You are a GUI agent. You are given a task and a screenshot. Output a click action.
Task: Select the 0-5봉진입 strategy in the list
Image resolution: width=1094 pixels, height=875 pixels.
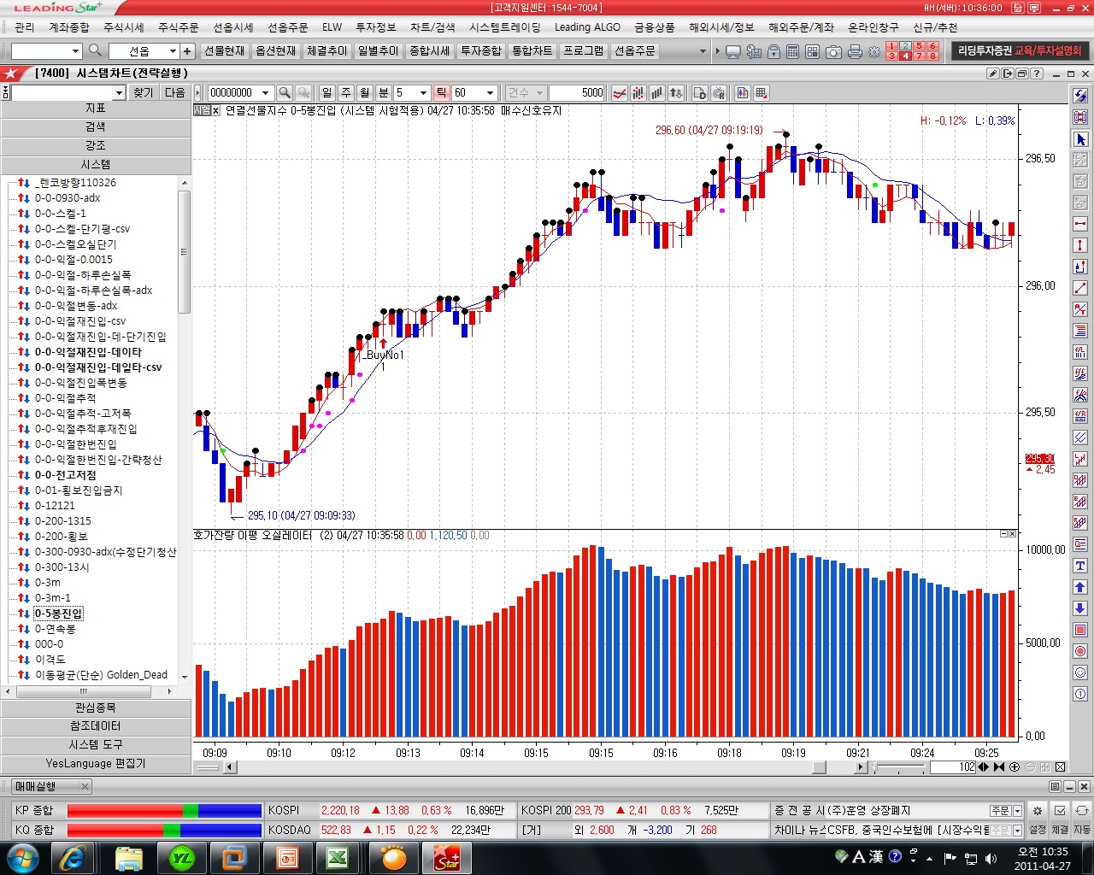tap(59, 614)
